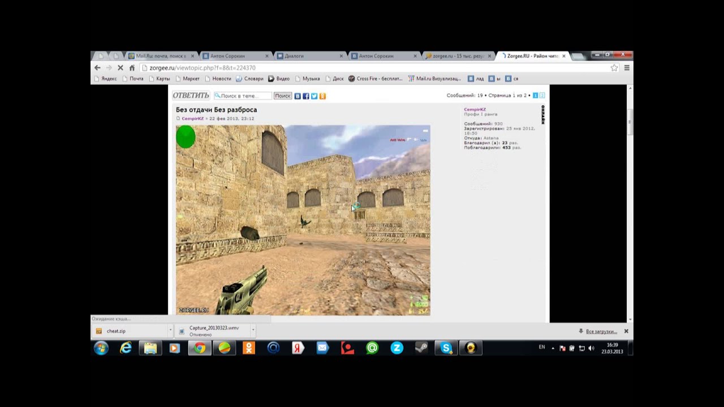Open the Диск bookmark
The height and width of the screenshot is (407, 724).
pyautogui.click(x=334, y=79)
